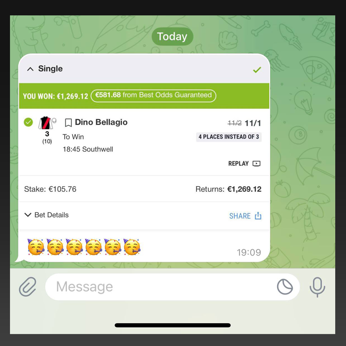The height and width of the screenshot is (346, 346).
Task: Open the Bet Details label
Action: (52, 215)
